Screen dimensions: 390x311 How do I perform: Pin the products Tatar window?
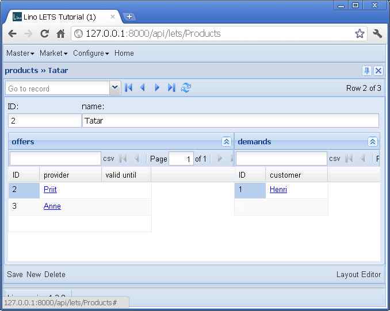click(x=366, y=71)
